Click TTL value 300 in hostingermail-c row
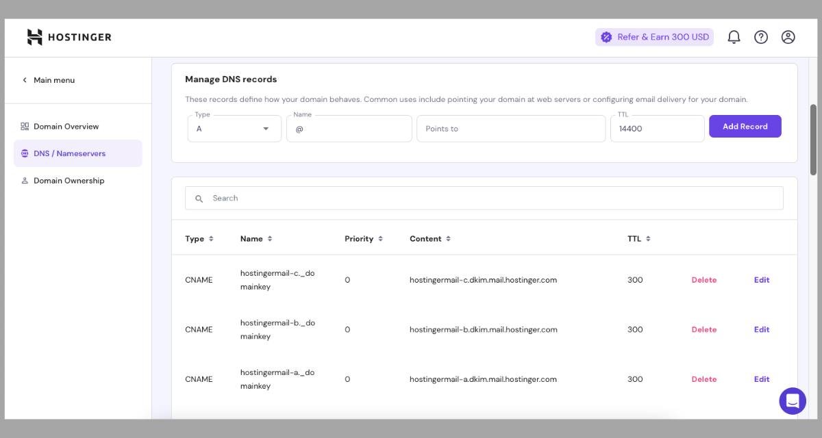 coord(635,280)
